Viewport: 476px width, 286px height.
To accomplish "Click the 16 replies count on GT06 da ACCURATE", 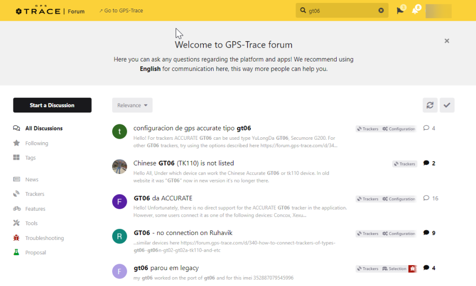I will coord(431,198).
